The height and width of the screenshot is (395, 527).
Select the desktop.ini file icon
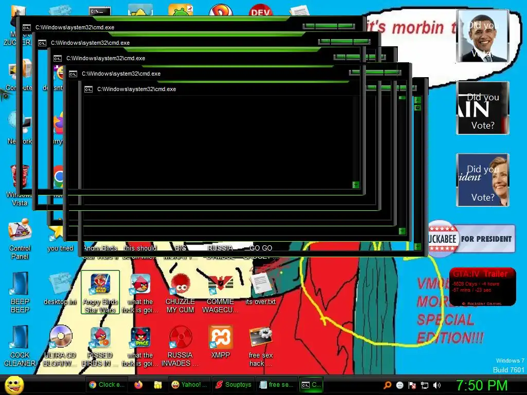click(x=60, y=289)
